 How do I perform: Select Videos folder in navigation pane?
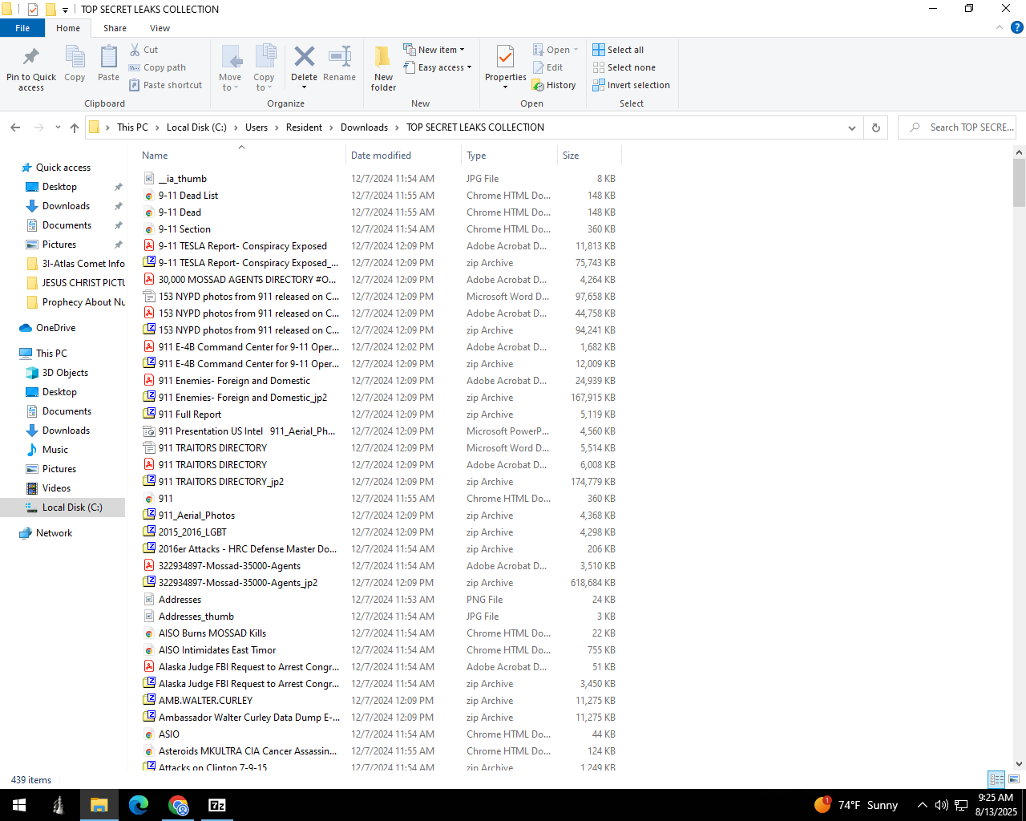pyautogui.click(x=56, y=488)
